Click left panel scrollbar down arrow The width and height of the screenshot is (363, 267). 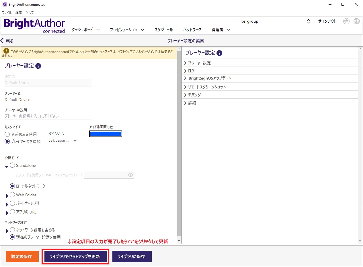pos(179,242)
